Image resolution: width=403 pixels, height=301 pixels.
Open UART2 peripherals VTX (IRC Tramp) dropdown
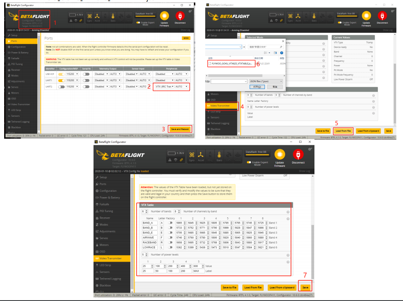click(x=164, y=87)
